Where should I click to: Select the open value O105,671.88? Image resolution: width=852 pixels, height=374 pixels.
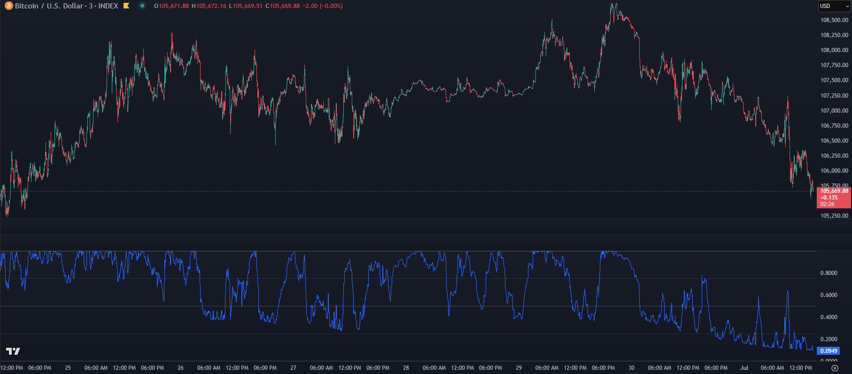tap(171, 6)
